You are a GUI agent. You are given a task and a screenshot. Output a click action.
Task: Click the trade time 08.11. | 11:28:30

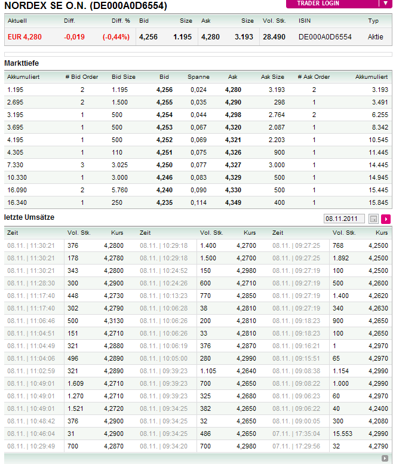tap(31, 283)
